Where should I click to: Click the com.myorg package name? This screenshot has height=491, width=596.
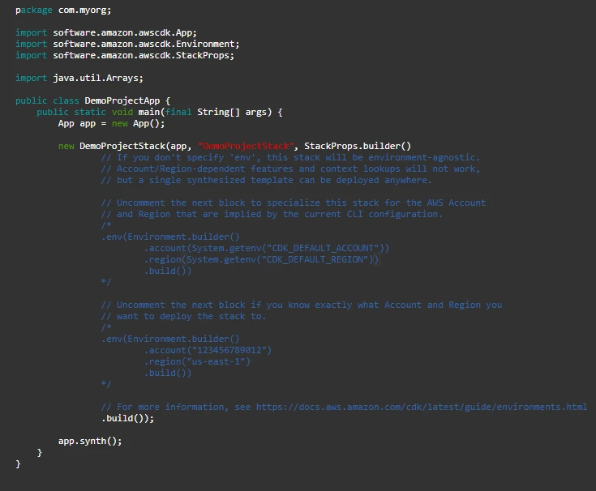[x=85, y=10]
